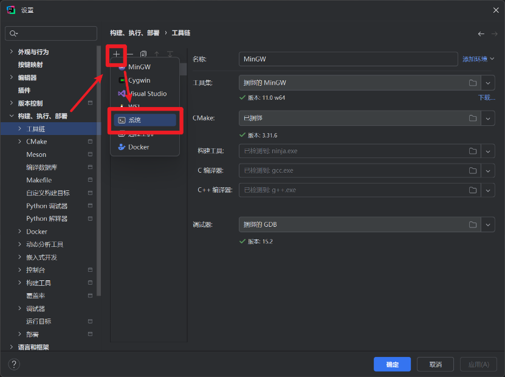Click the search settings field
505x377 pixels.
click(51, 33)
